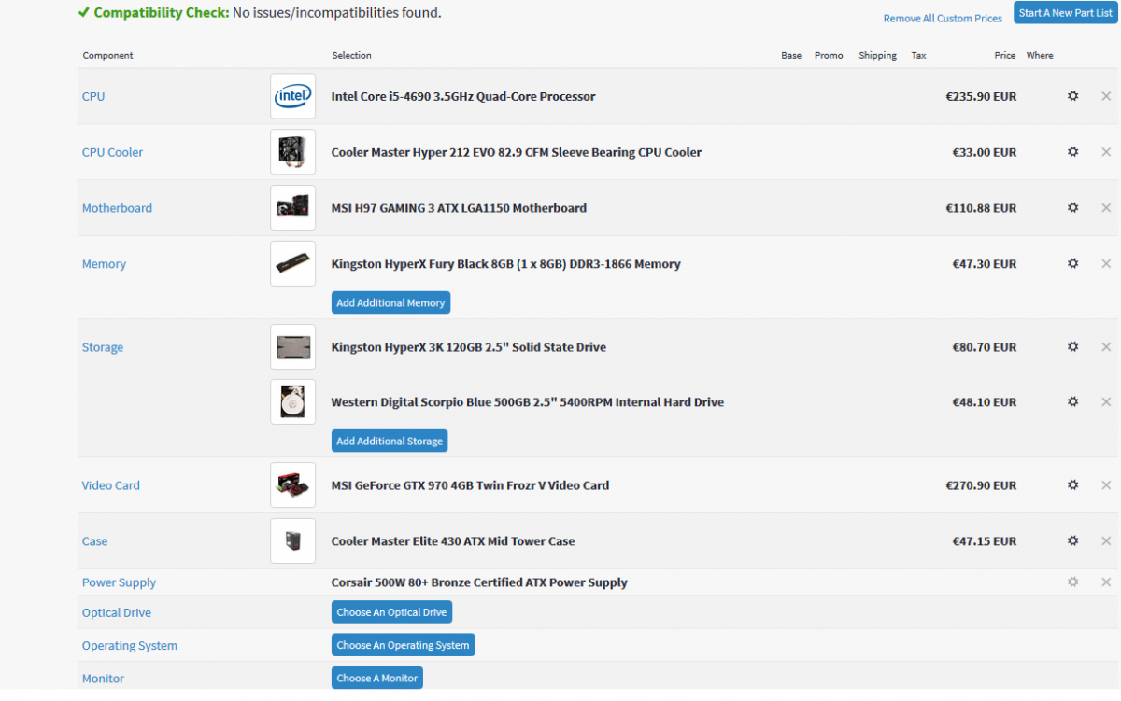The width and height of the screenshot is (1121, 701).
Task: Click Start A New Part List button
Action: 1065,13
